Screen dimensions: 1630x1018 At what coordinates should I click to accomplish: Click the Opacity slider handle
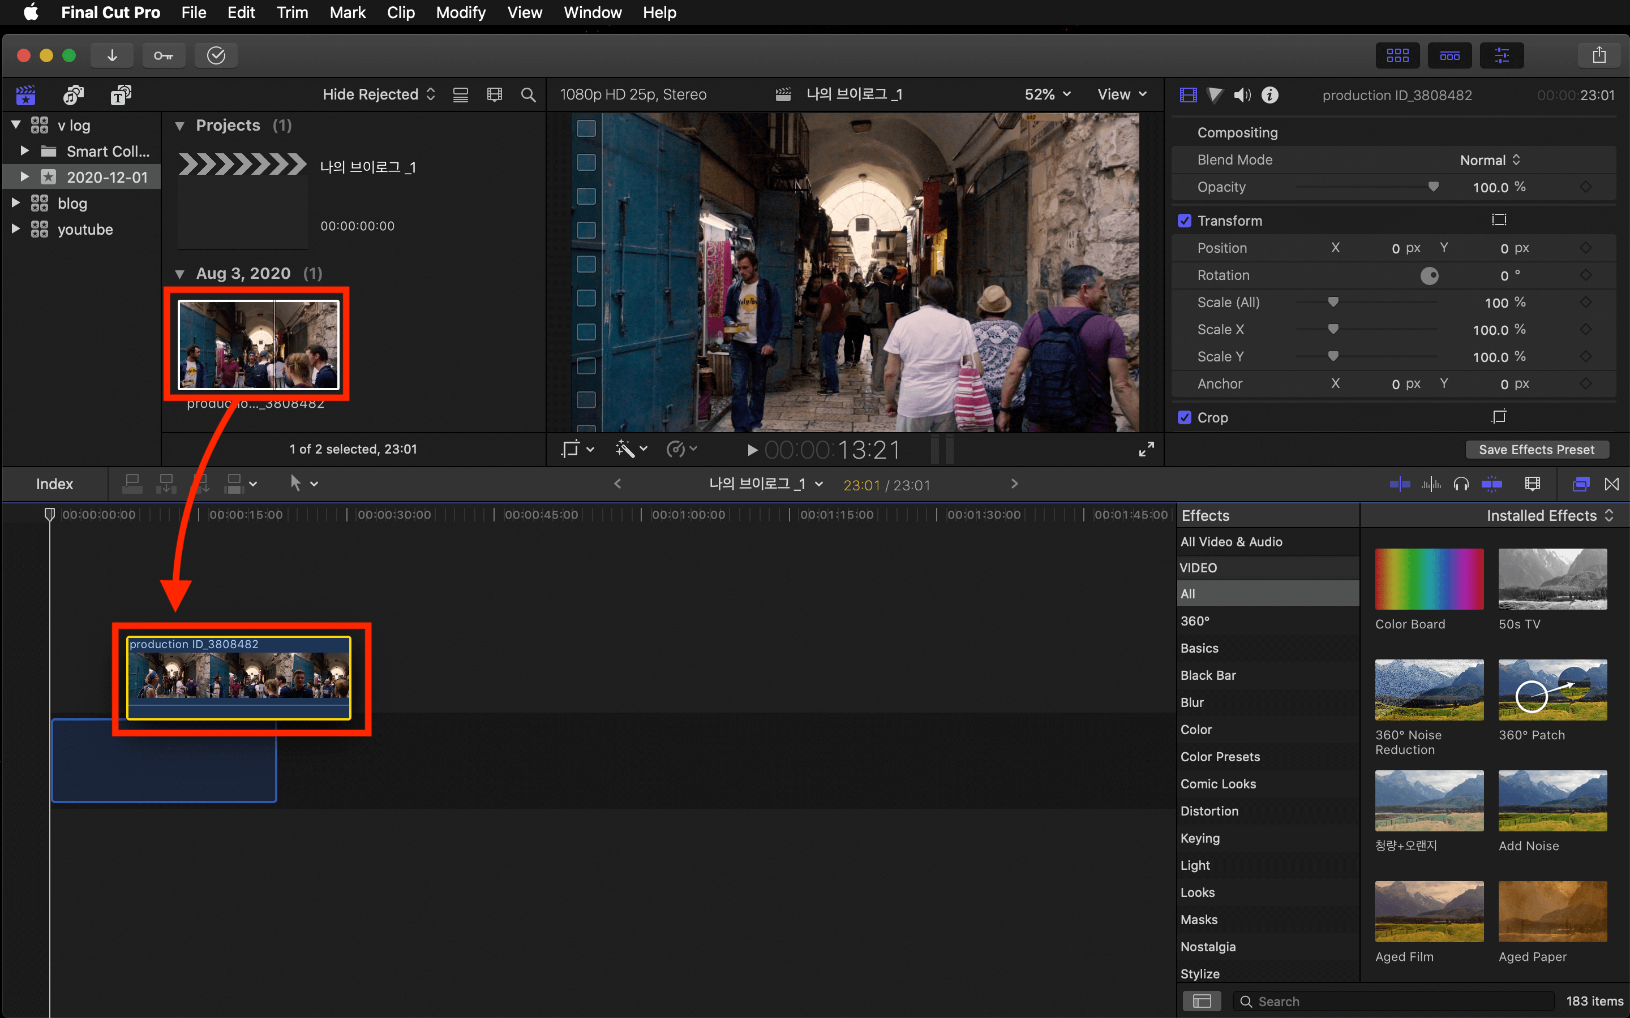coord(1433,187)
